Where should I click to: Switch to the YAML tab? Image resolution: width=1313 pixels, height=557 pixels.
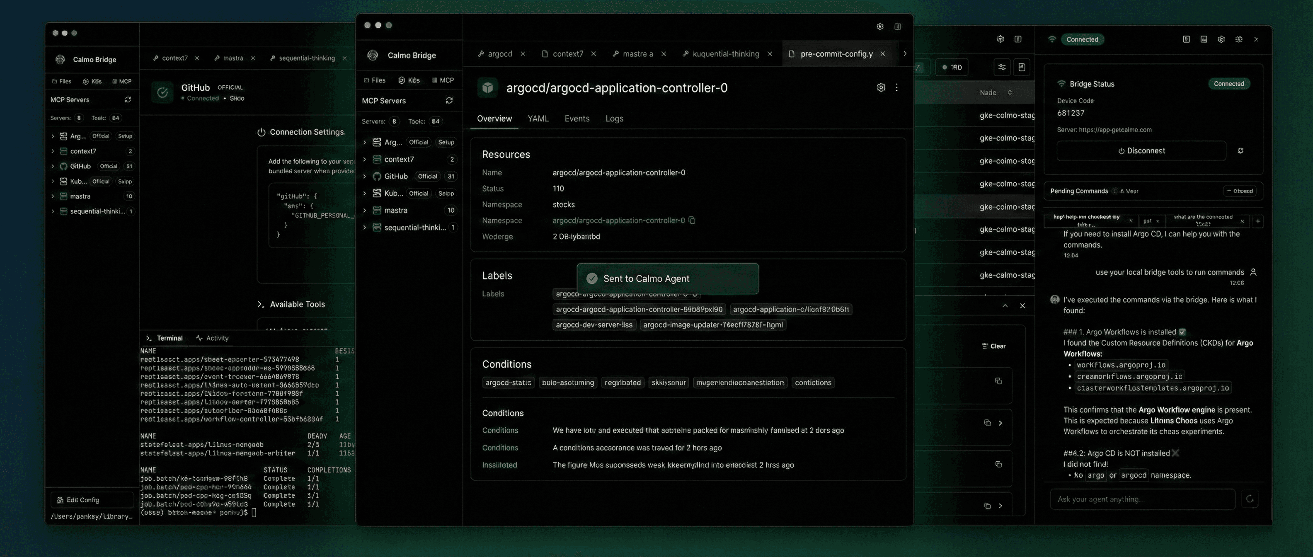pyautogui.click(x=538, y=118)
